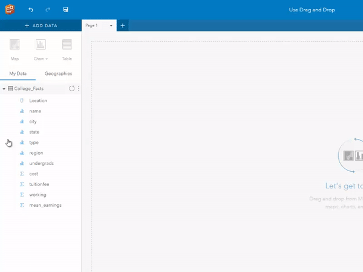Viewport: 363px width, 272px height.
Task: Click the map thumbnail in welcome graphic
Action: (x=348, y=155)
